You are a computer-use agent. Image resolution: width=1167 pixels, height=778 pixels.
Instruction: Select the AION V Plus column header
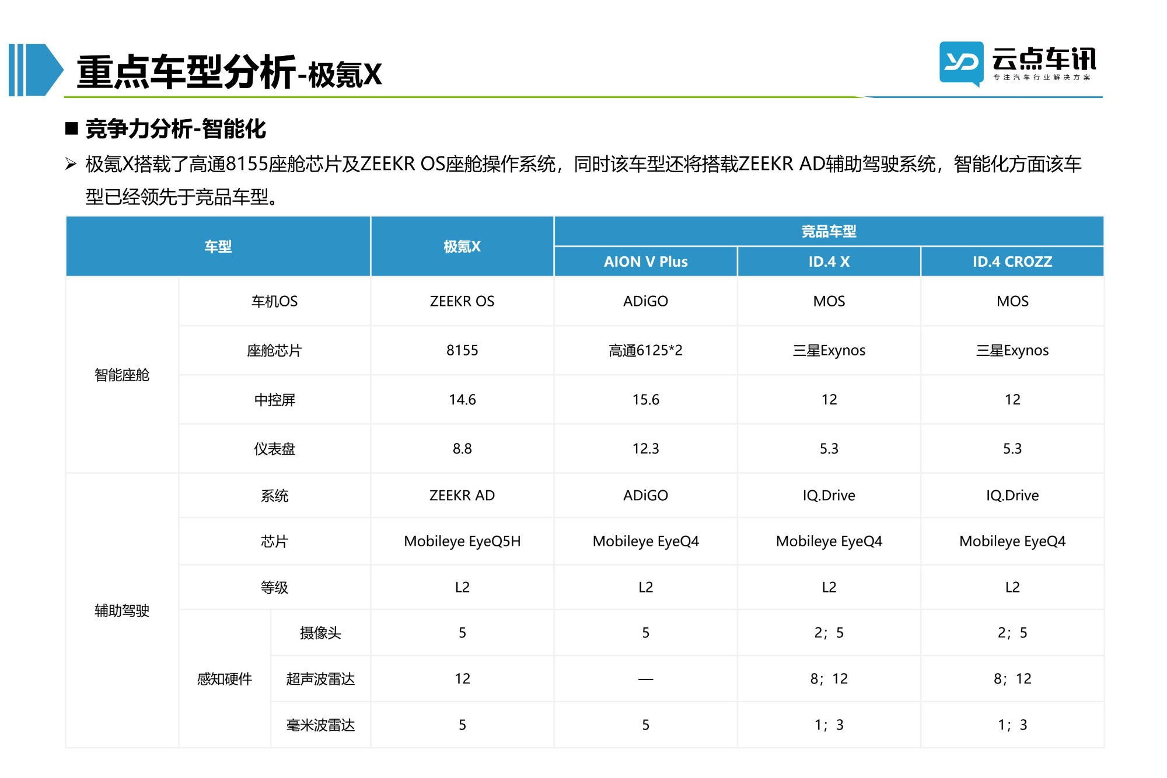click(645, 261)
